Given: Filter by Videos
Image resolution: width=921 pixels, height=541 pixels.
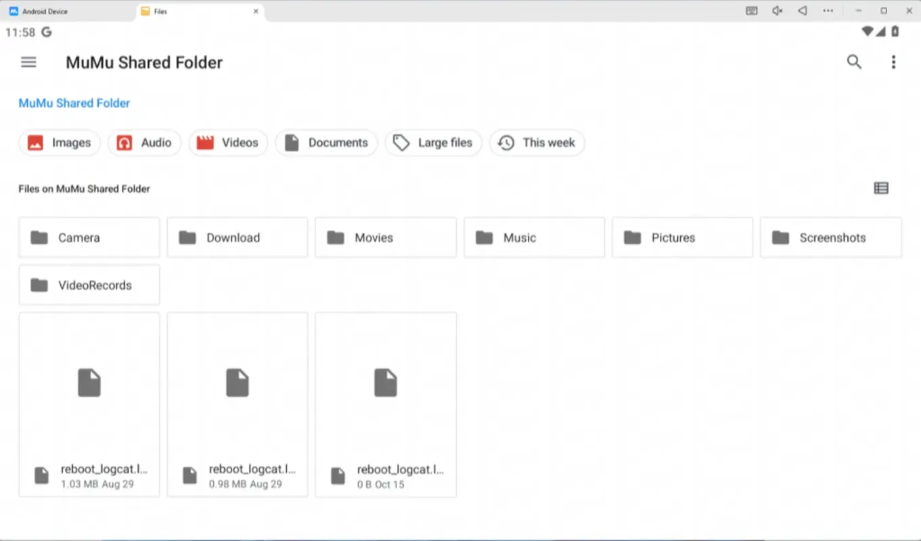Looking at the screenshot, I should tap(228, 143).
